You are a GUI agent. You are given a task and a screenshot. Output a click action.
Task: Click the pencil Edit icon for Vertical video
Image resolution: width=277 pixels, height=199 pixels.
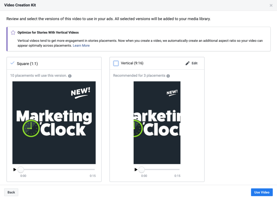pyautogui.click(x=187, y=63)
